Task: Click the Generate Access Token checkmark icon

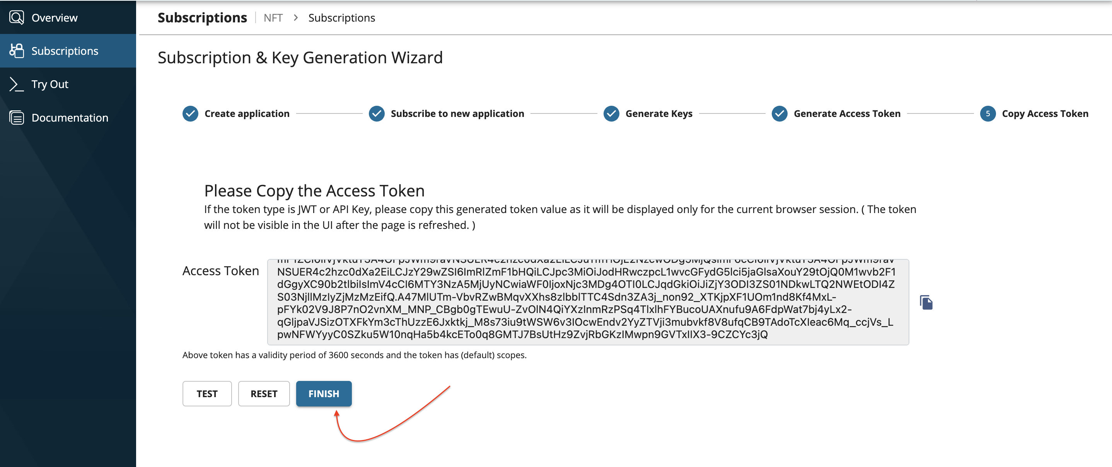Action: tap(779, 114)
